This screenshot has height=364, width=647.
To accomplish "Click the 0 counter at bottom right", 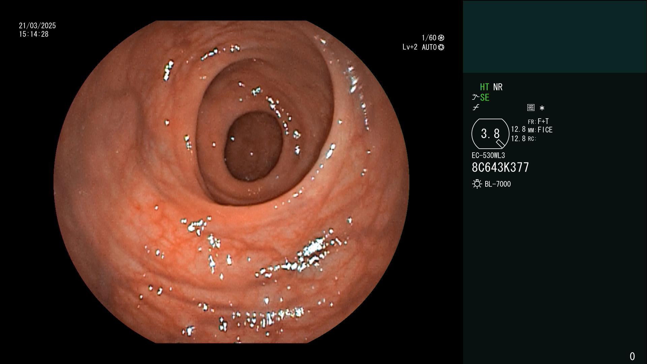I will point(632,356).
